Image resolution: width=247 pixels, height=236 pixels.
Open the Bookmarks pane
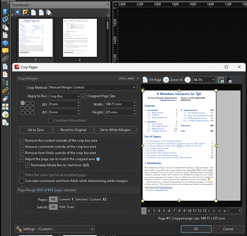pyautogui.click(x=4, y=12)
